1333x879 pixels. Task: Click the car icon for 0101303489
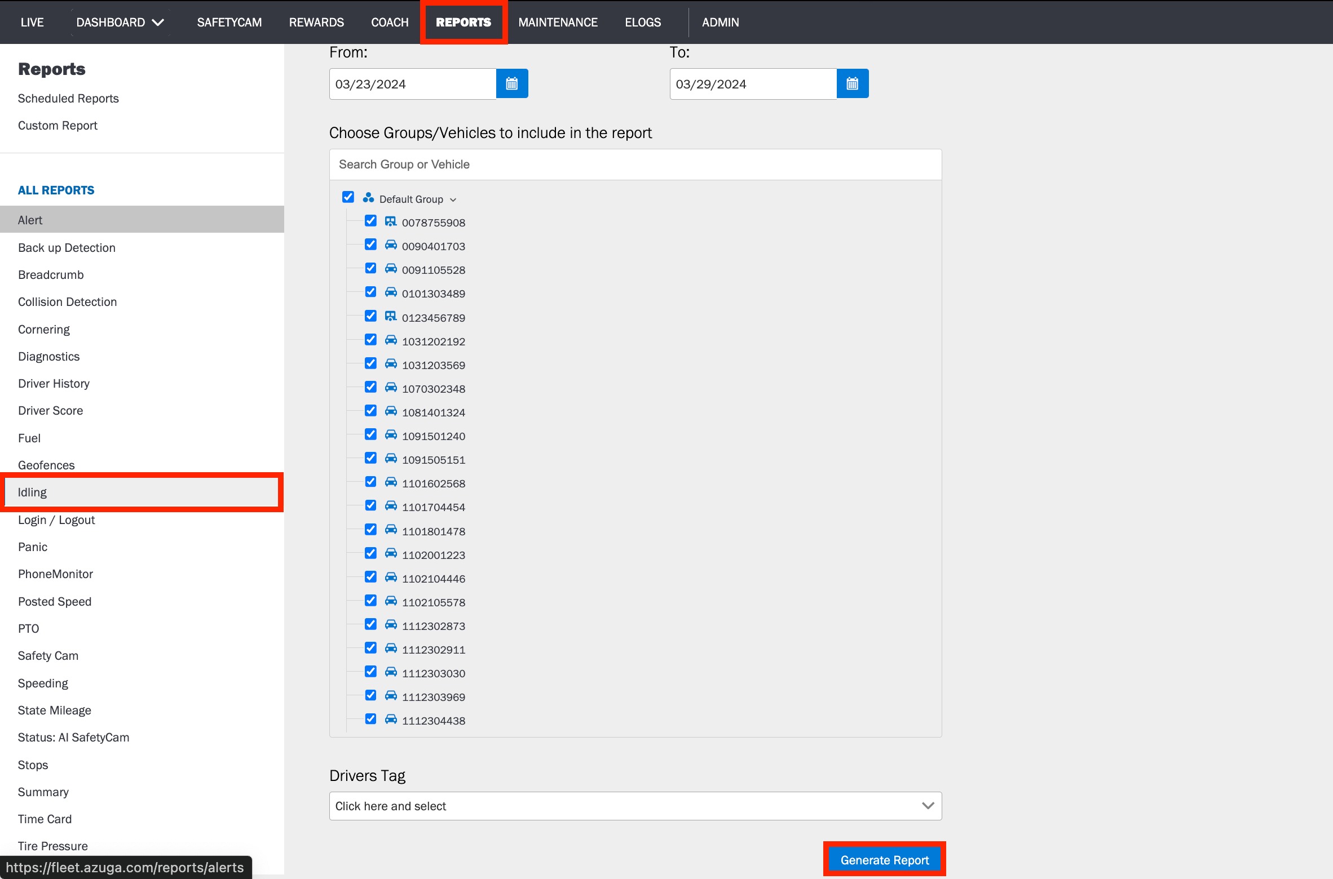click(391, 292)
